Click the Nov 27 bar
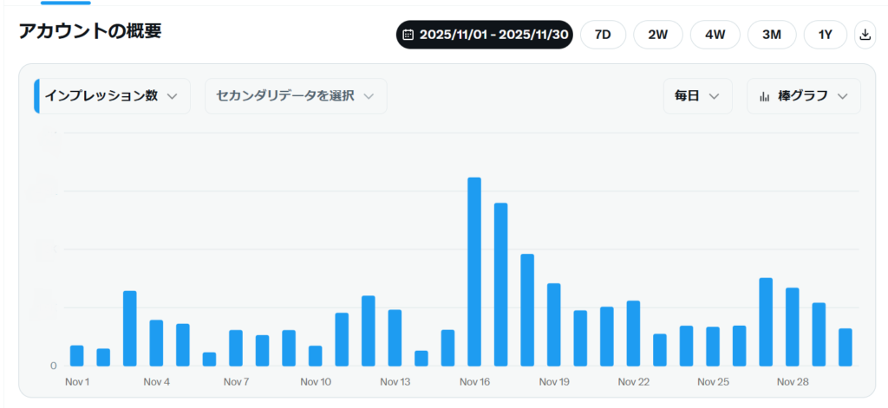888x408 pixels. (x=766, y=321)
